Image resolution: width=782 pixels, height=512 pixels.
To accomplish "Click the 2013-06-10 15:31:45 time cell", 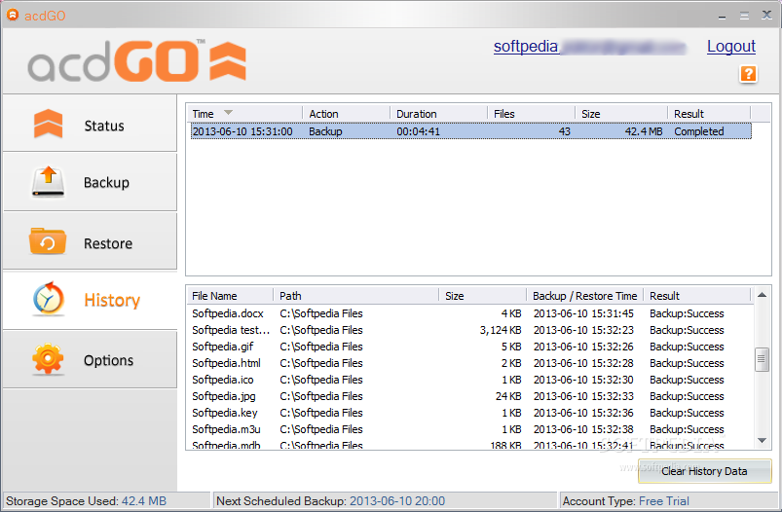I will pyautogui.click(x=583, y=313).
